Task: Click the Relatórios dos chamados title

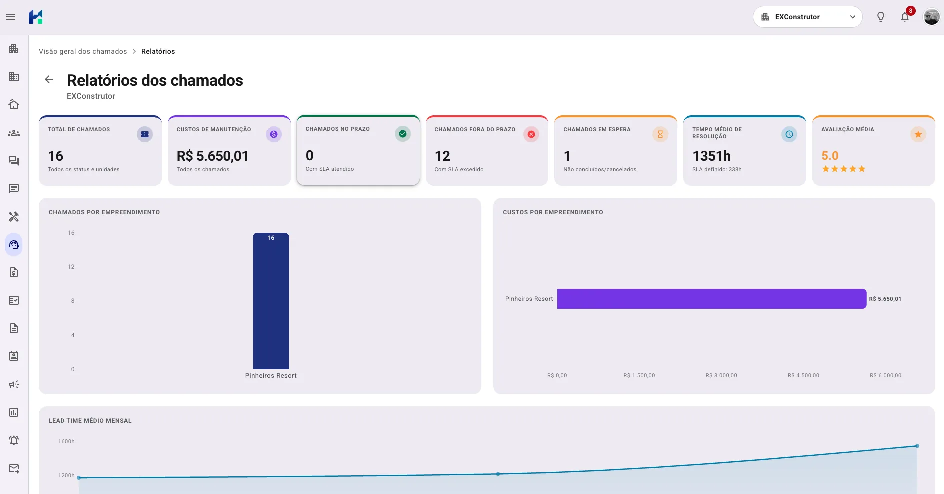Action: [x=155, y=80]
